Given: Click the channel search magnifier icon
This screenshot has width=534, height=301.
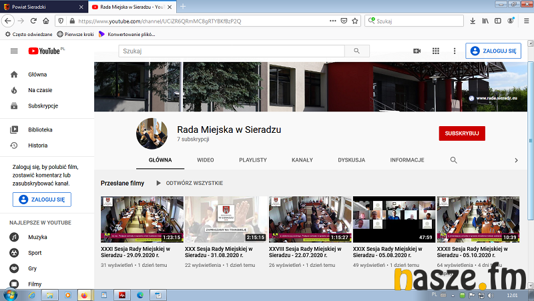Looking at the screenshot, I should (x=454, y=160).
